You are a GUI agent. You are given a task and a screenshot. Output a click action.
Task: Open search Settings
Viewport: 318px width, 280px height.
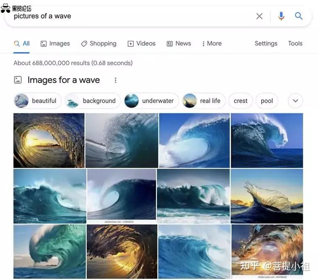coord(266,43)
